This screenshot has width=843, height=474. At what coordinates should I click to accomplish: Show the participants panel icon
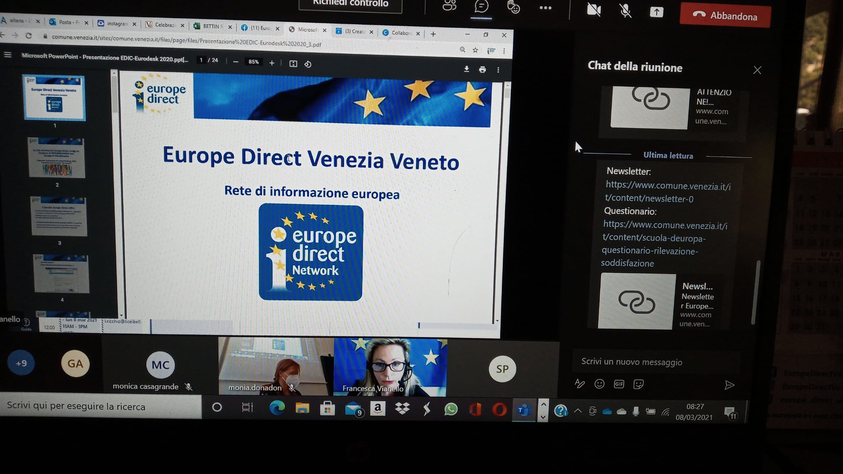pos(449,5)
